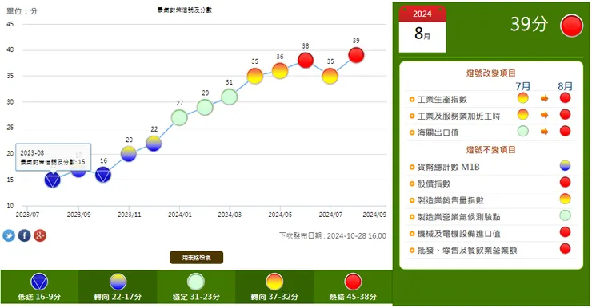The width and height of the screenshot is (592, 308).
Task: Click the 2024/01 x-axis label
Action: (x=180, y=215)
